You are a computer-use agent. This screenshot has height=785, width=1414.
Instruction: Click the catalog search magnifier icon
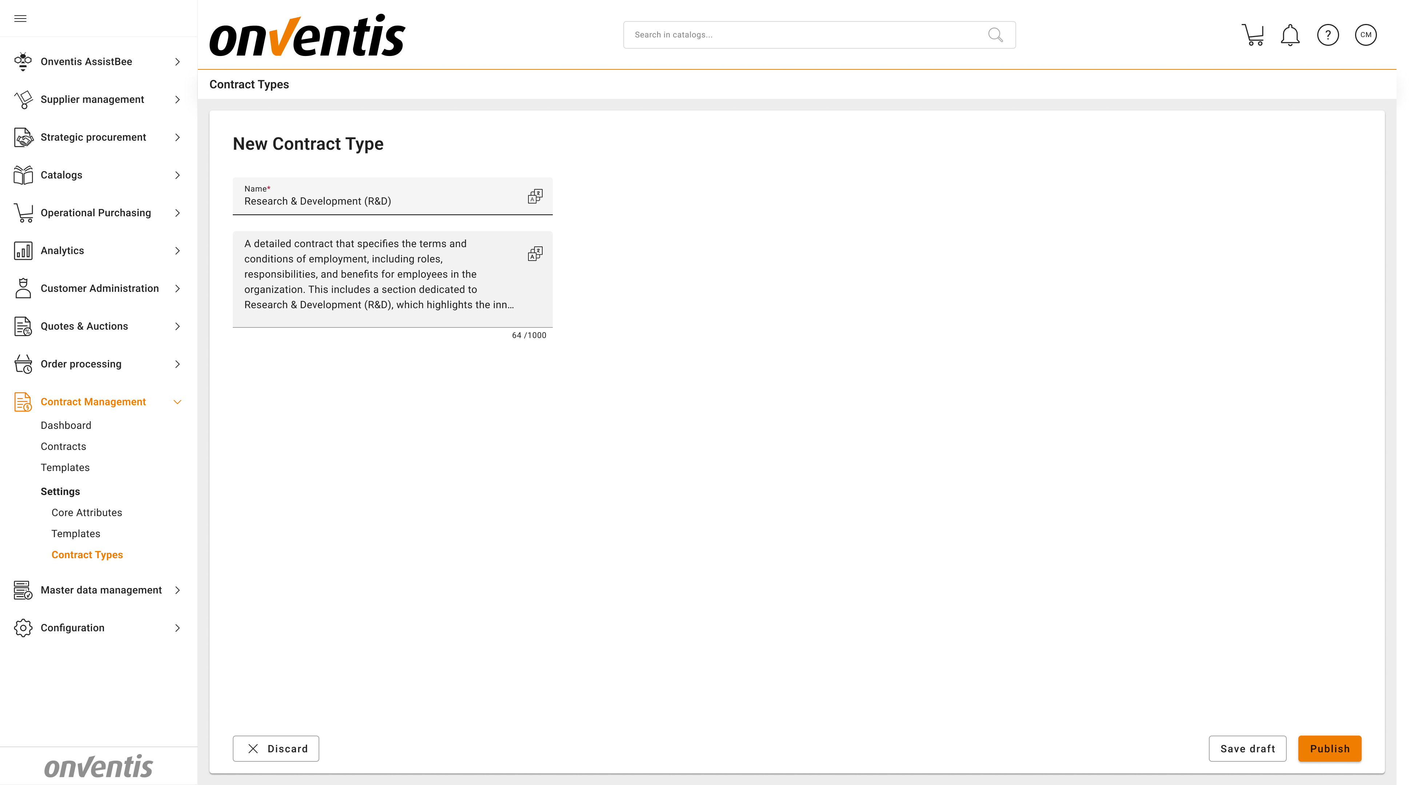995,35
